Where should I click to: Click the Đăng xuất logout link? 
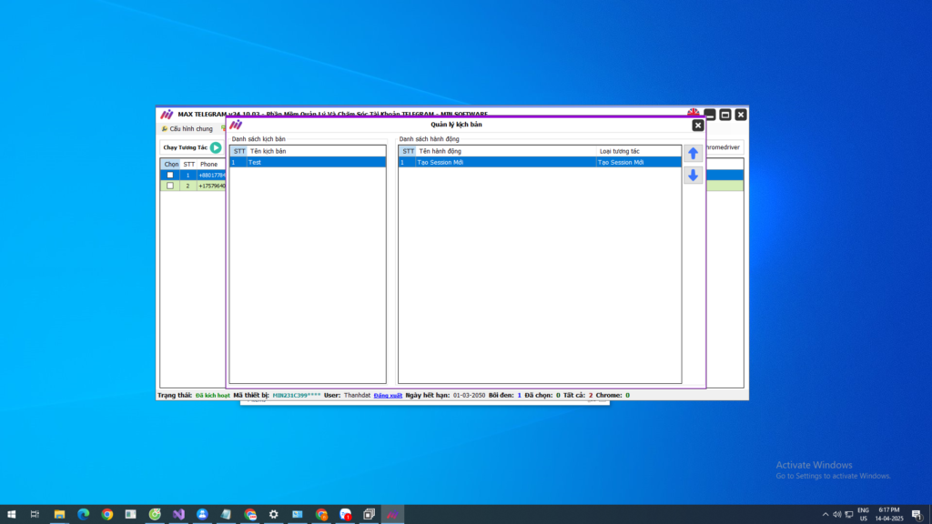coord(387,396)
